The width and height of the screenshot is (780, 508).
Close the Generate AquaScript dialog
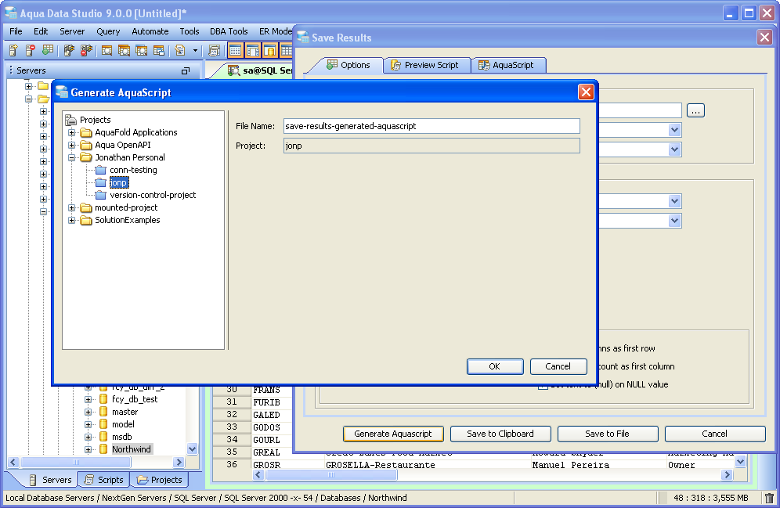click(x=586, y=92)
